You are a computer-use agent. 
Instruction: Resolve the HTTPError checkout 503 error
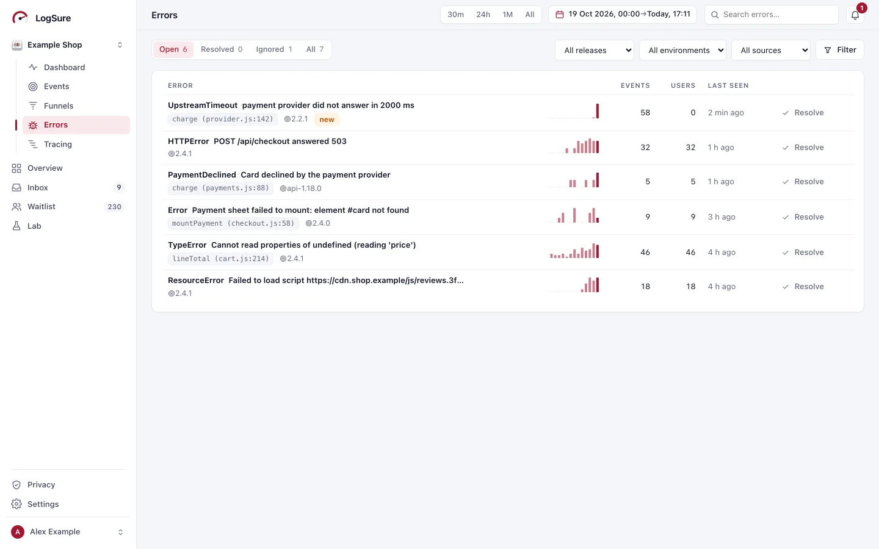click(803, 148)
